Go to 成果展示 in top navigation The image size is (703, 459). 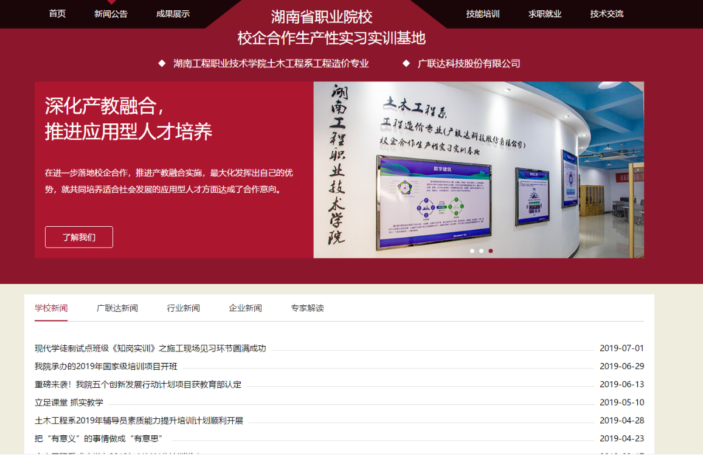click(x=173, y=14)
